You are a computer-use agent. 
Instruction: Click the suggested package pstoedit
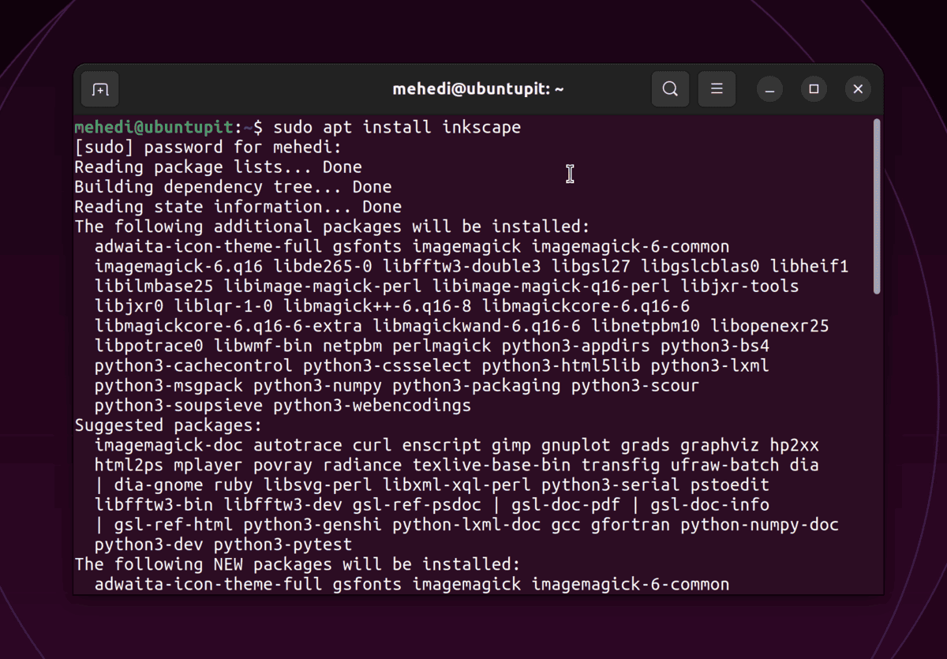coord(730,485)
